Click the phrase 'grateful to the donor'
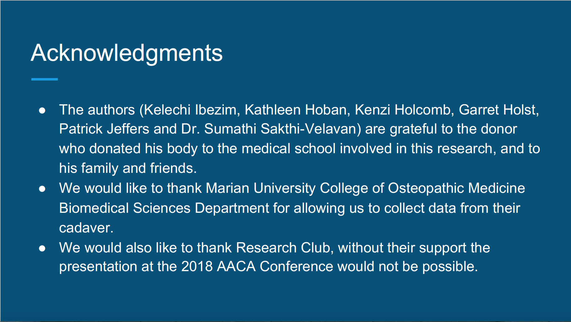Viewport: 571px width, 322px height. (x=453, y=129)
